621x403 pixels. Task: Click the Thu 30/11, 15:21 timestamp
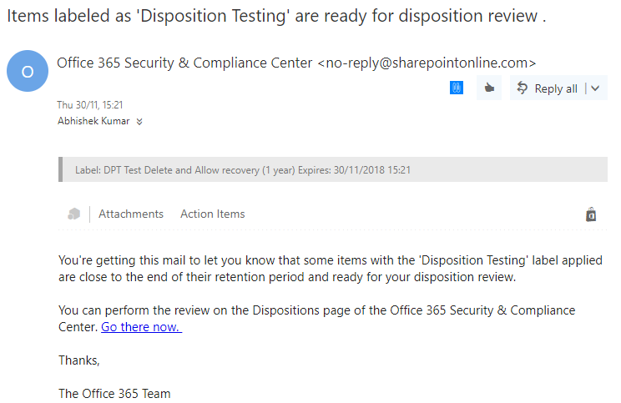coord(90,105)
